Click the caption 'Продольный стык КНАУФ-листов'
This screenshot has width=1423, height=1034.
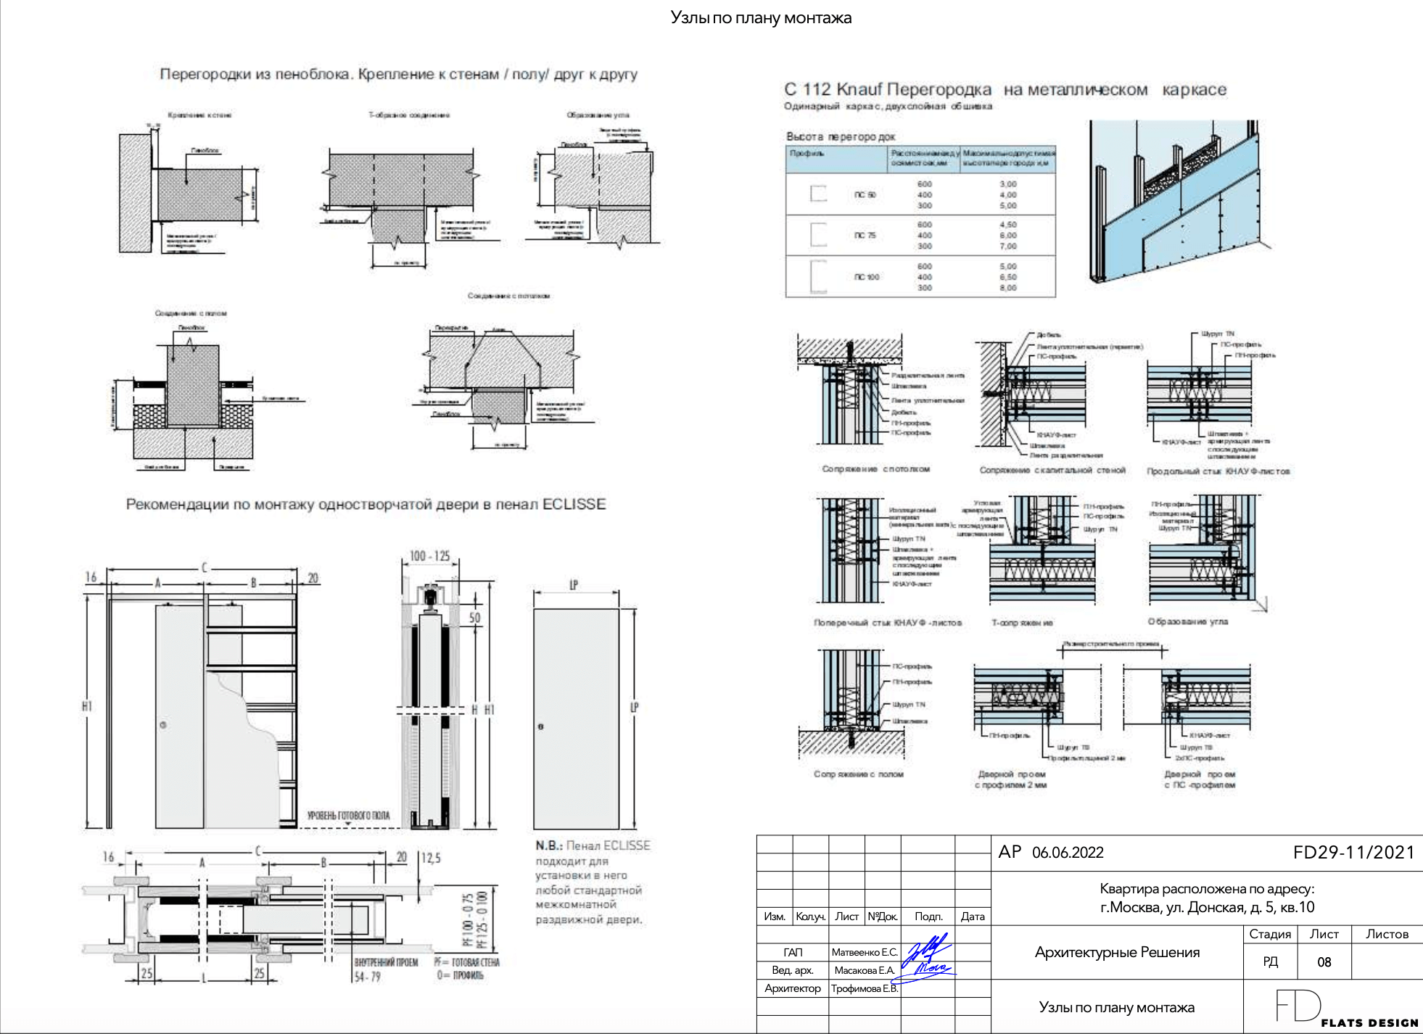click(1218, 471)
